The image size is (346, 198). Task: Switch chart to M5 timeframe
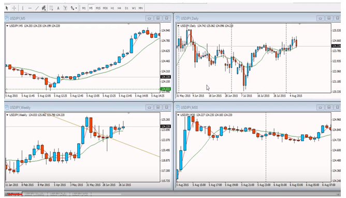click(91, 8)
